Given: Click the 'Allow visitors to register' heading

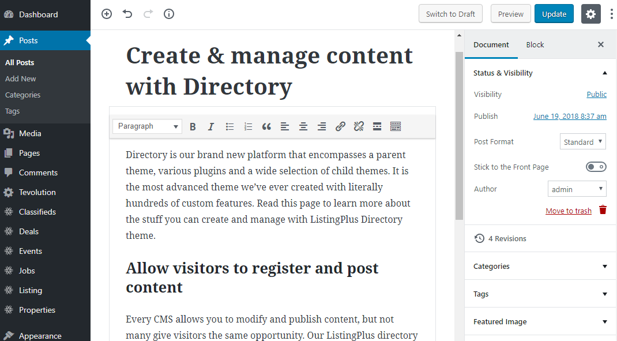Looking at the screenshot, I should click(x=252, y=278).
